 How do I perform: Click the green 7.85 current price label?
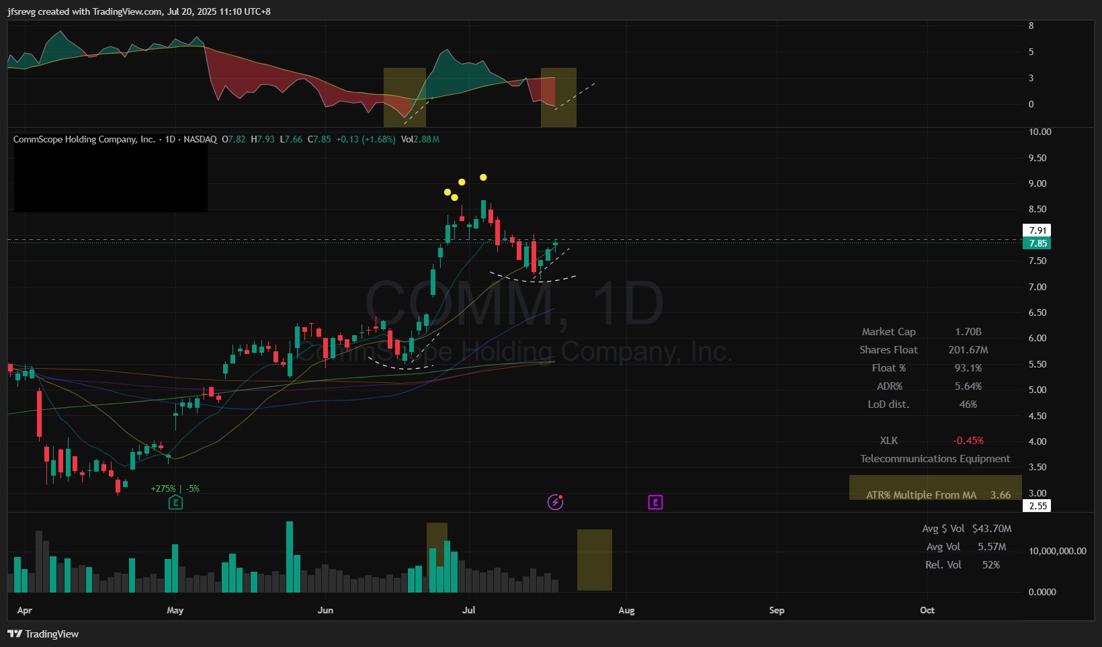tap(1037, 243)
